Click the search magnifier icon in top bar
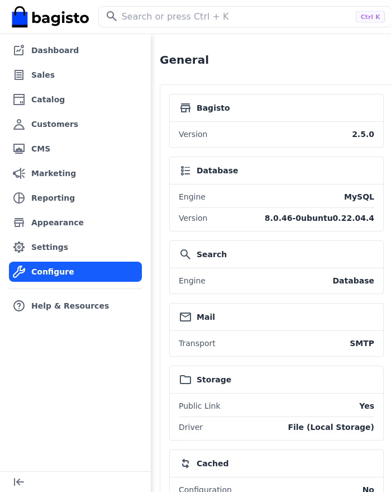Image resolution: width=391 pixels, height=492 pixels. 111,16
